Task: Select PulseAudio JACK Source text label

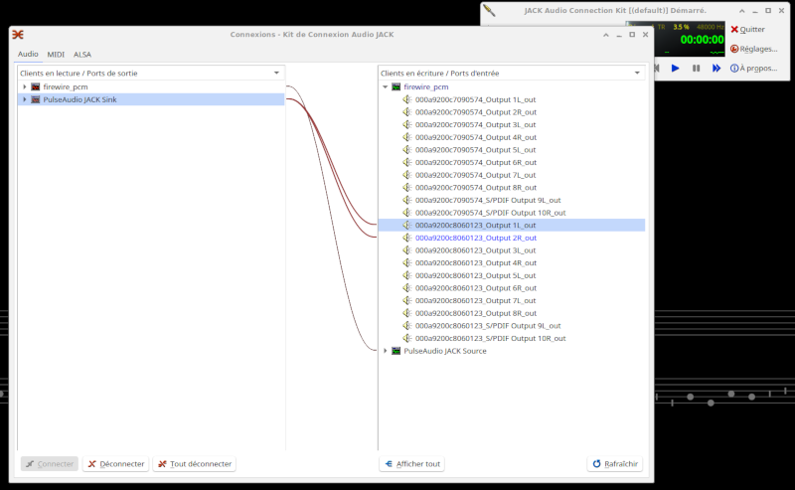Action: tap(444, 351)
